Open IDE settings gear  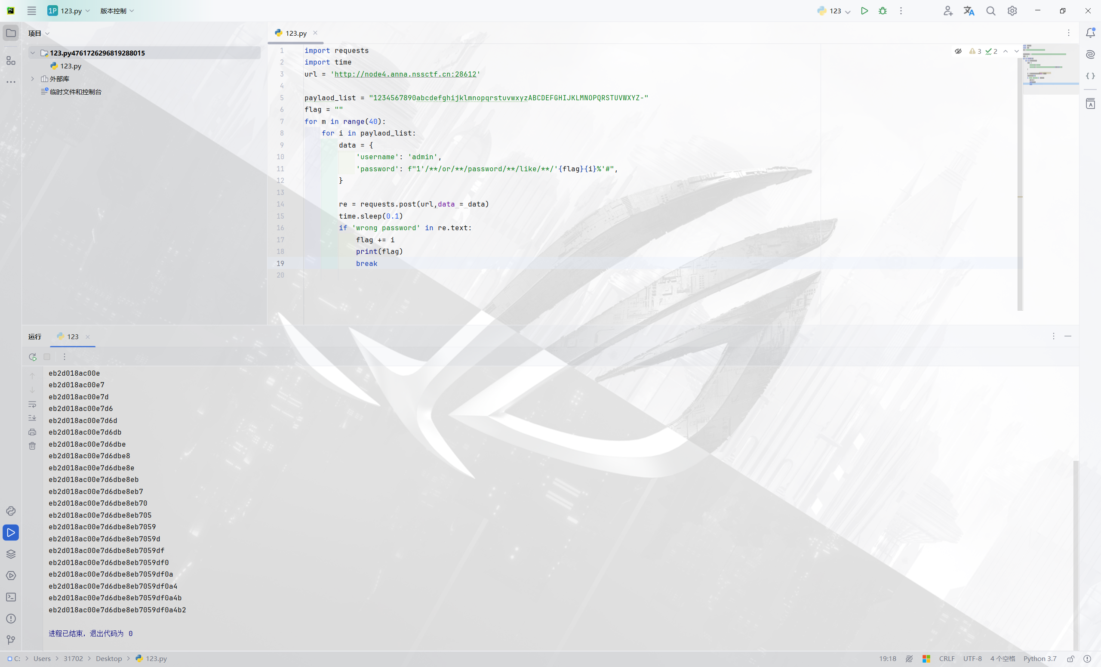tap(1012, 11)
